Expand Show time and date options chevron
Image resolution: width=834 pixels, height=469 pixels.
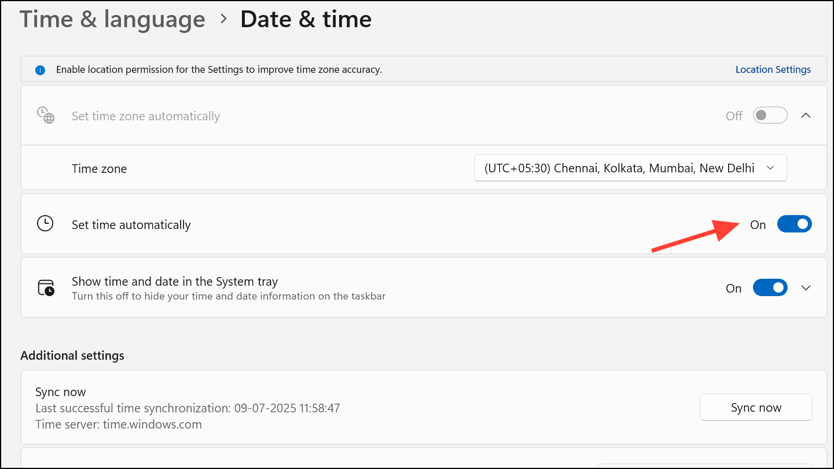(806, 287)
